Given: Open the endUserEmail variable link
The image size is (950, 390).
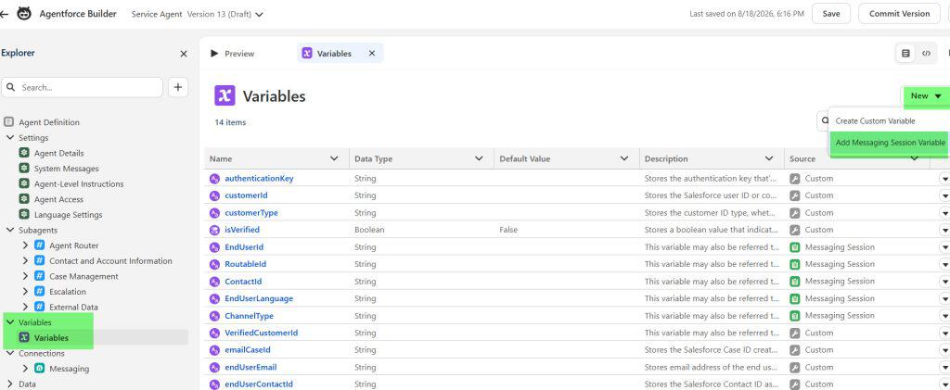Looking at the screenshot, I should pyautogui.click(x=250, y=367).
